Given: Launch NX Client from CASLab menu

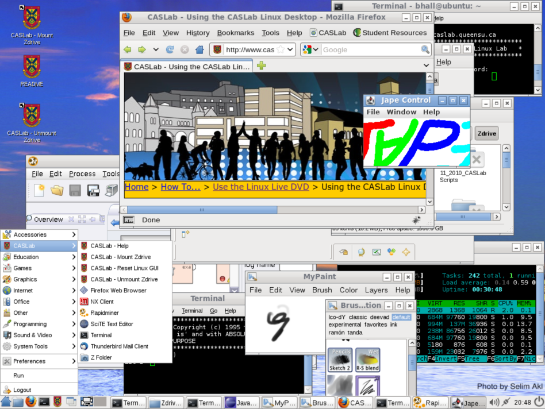Looking at the screenshot, I should 124,302.
